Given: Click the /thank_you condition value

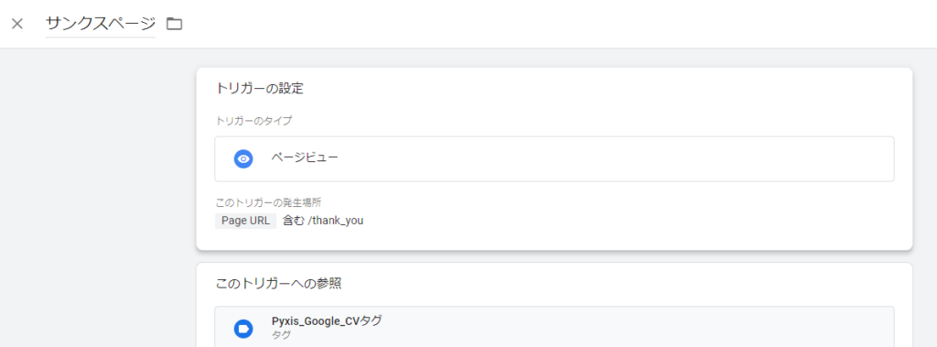Looking at the screenshot, I should (x=335, y=221).
